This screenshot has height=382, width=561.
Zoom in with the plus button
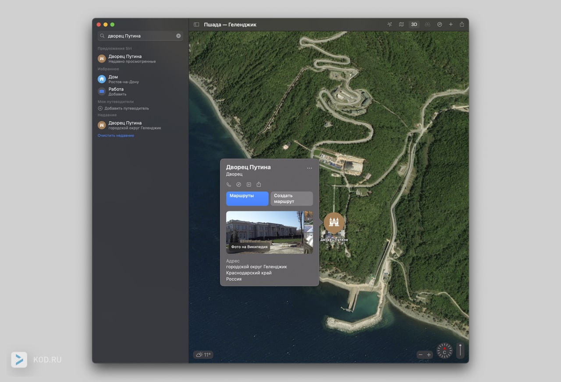(x=429, y=355)
